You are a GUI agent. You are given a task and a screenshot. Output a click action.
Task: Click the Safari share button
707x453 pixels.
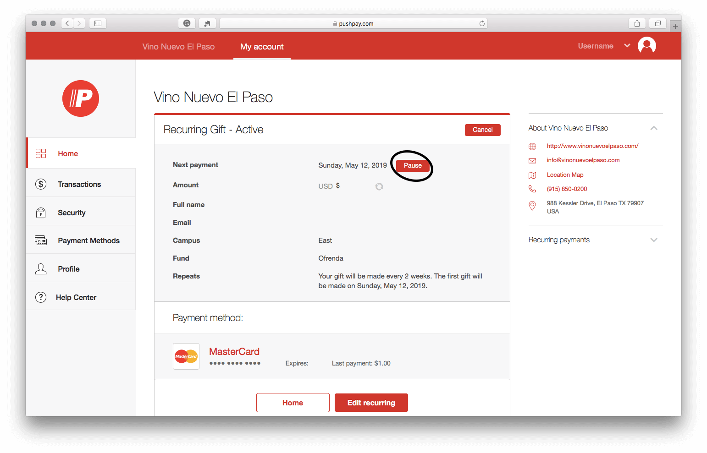(x=637, y=23)
